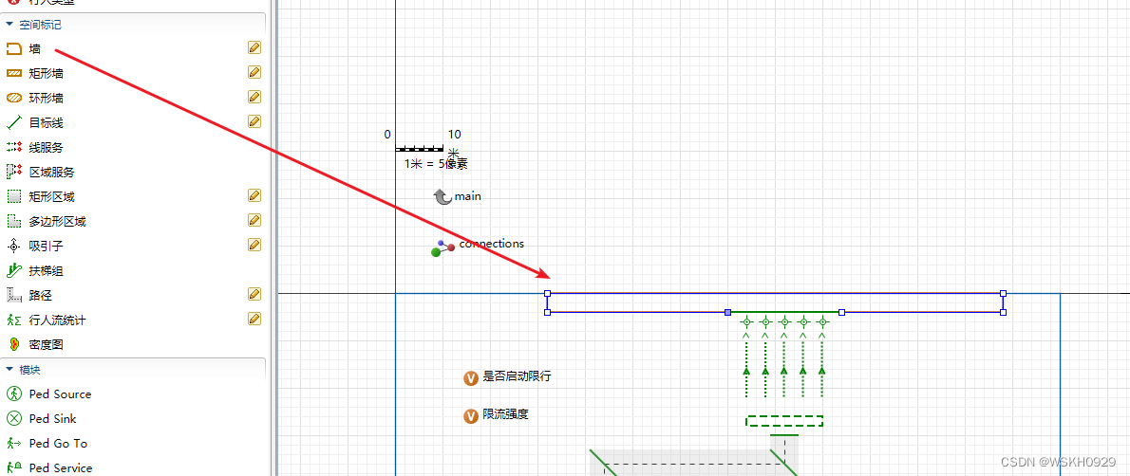Click the wall's bottom-left corner handle
The image size is (1130, 476).
click(547, 313)
